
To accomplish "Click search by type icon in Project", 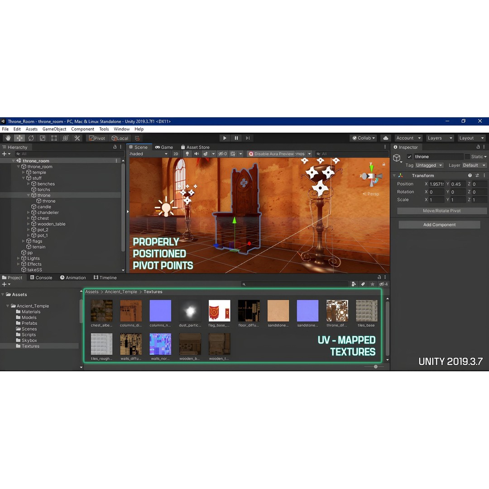I will pyautogui.click(x=354, y=284).
